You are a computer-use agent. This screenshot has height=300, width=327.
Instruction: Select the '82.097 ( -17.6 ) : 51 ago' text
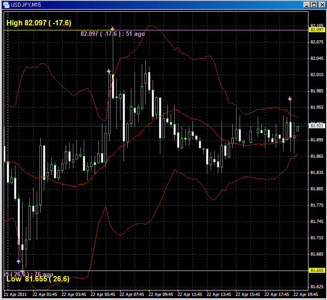tap(113, 34)
